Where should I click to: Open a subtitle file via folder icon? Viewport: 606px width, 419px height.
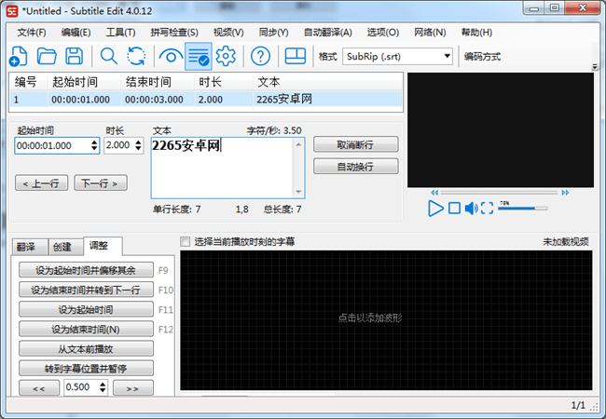(x=47, y=56)
